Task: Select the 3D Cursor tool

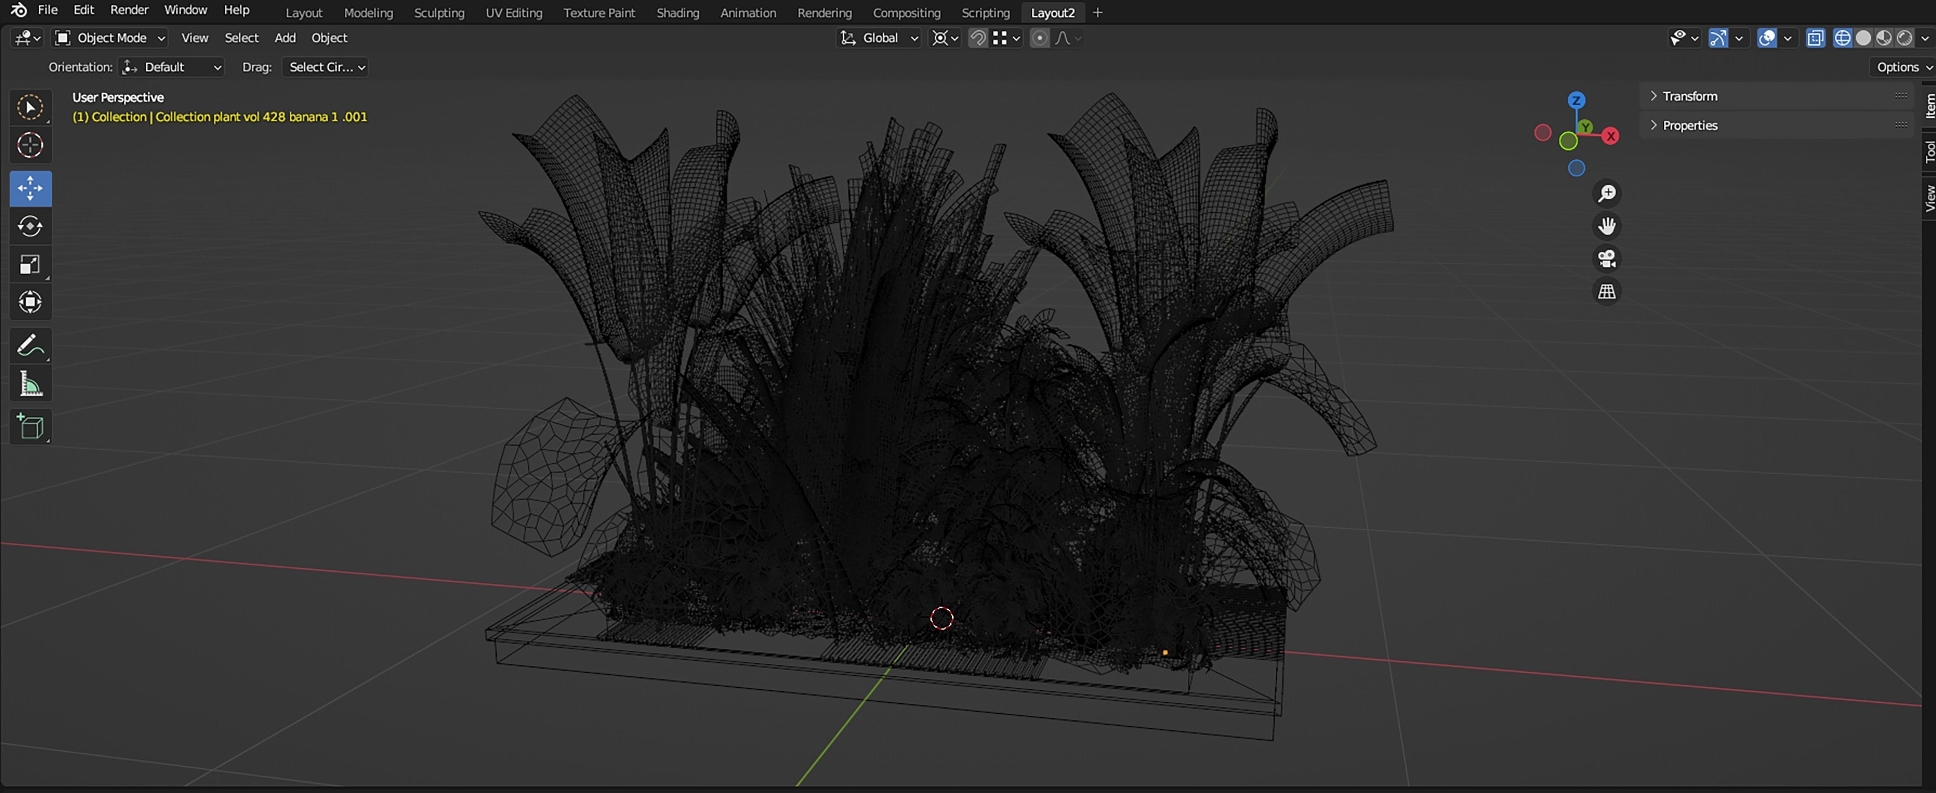Action: point(30,145)
